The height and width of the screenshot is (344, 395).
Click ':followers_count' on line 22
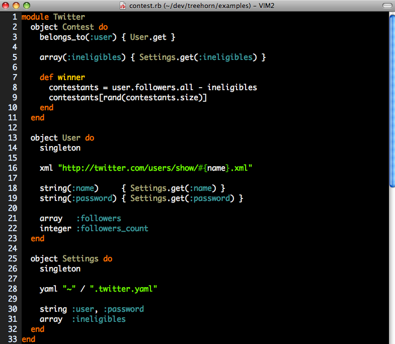(x=112, y=229)
